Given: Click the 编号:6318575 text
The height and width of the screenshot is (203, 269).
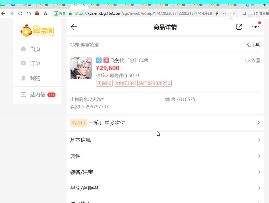Looking at the screenshot, I should tap(180, 99).
